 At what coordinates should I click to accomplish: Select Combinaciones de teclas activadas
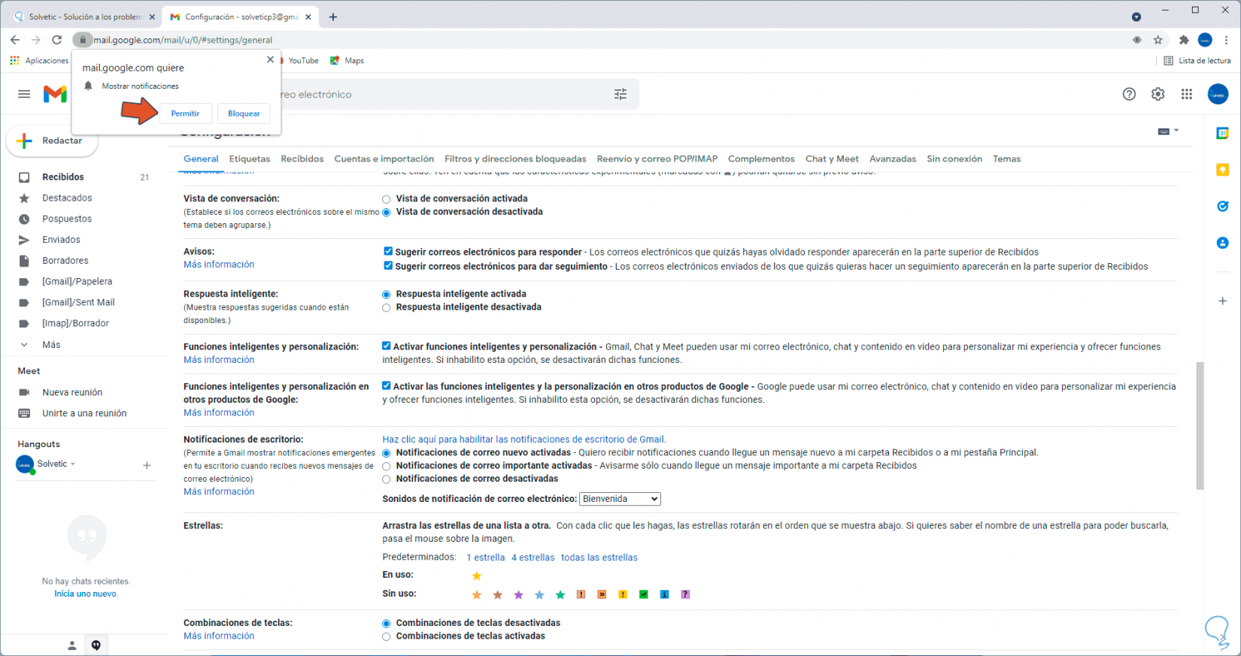(x=387, y=636)
